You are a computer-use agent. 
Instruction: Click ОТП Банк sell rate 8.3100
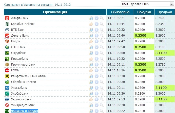160,47
